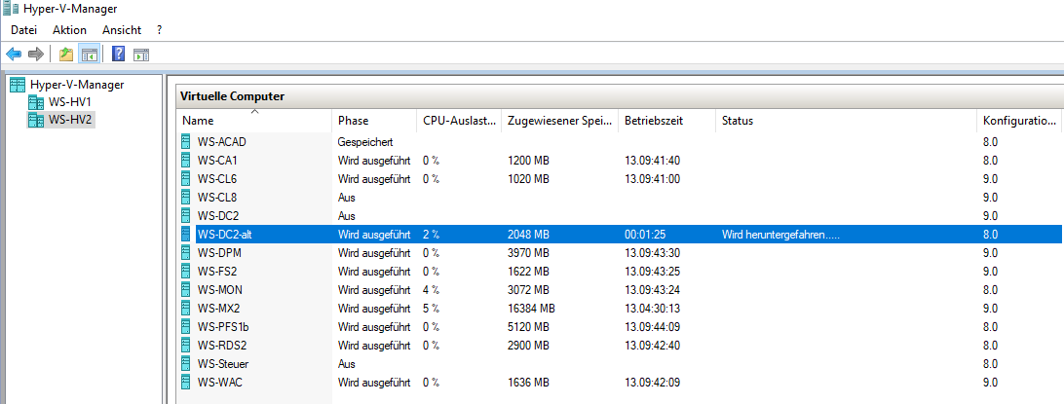The width and height of the screenshot is (1064, 404).
Task: Click the WS-FS2 virtual machine icon
Action: [x=186, y=272]
